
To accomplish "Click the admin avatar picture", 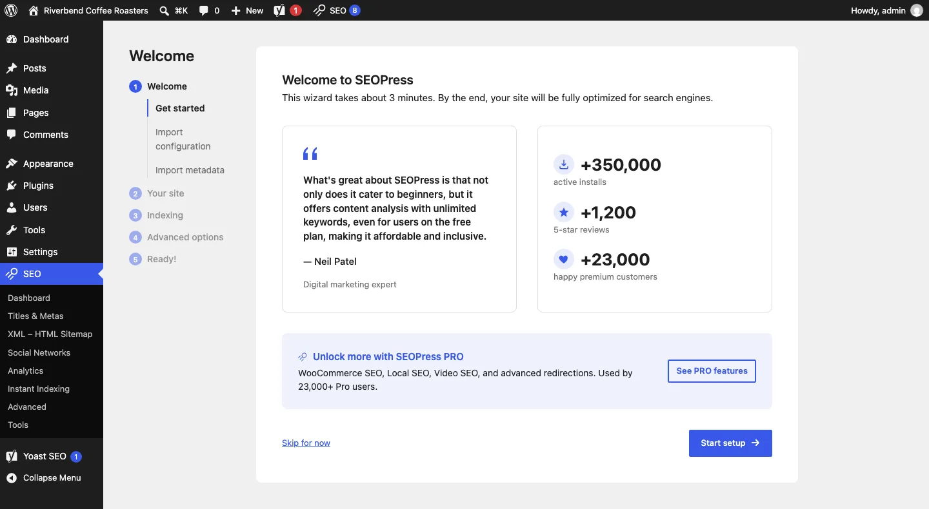I will point(916,10).
